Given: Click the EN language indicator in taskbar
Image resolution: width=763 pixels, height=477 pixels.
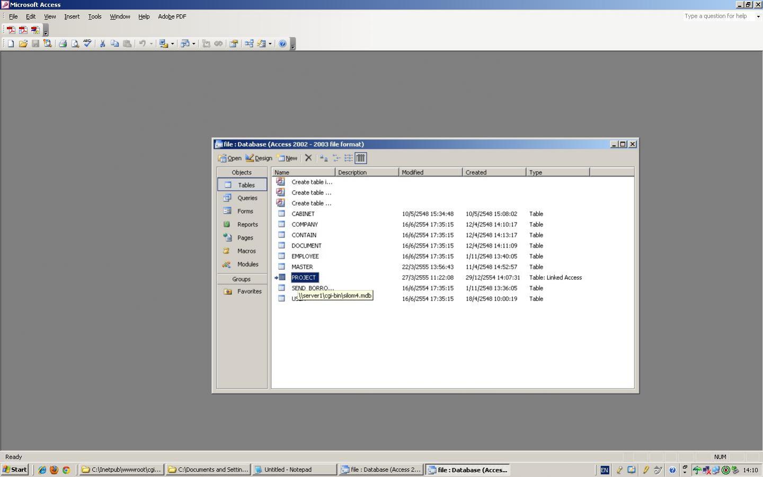Looking at the screenshot, I should pyautogui.click(x=605, y=470).
